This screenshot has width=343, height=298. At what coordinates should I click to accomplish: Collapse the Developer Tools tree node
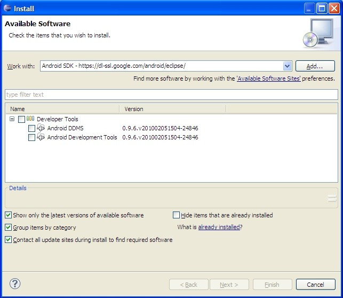[12, 119]
